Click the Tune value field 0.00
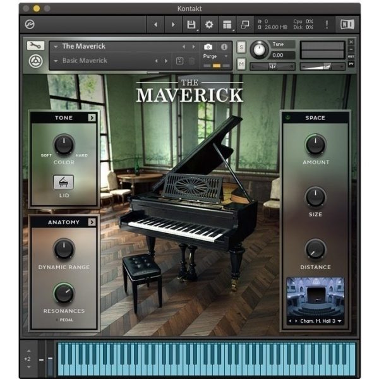 coord(282,55)
